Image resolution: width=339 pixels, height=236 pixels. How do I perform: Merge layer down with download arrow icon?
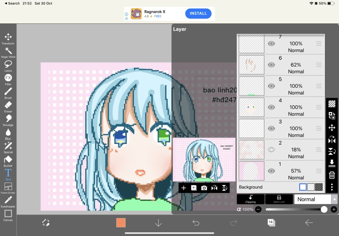click(x=332, y=163)
